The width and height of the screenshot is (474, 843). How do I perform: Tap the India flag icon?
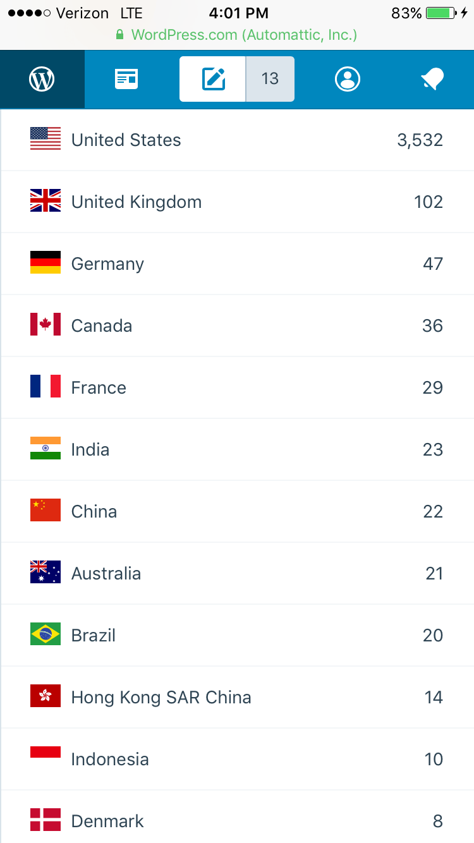(x=46, y=449)
